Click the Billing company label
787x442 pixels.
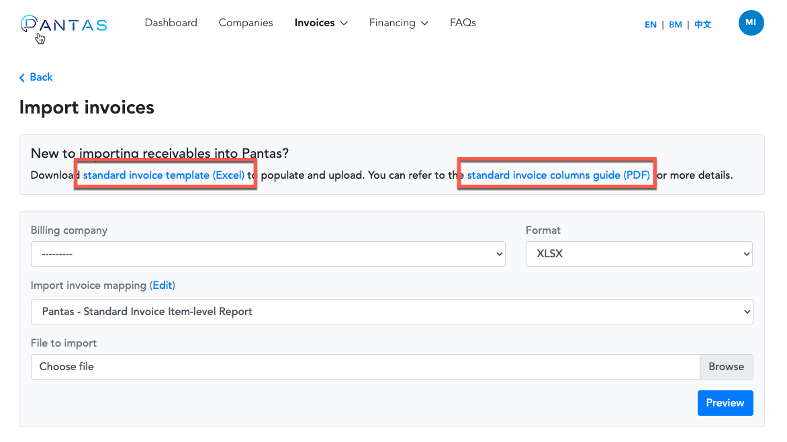tap(69, 230)
